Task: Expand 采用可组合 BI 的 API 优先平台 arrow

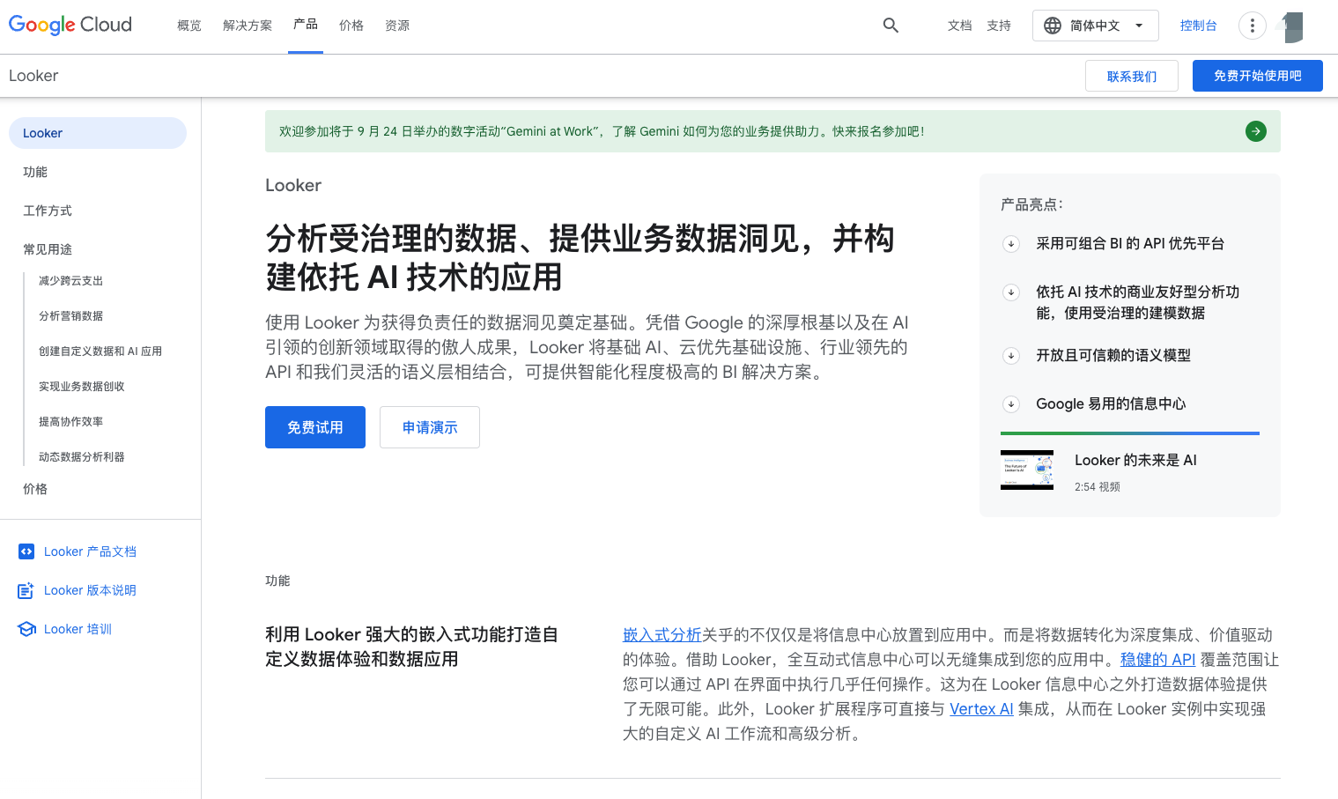Action: (1011, 244)
